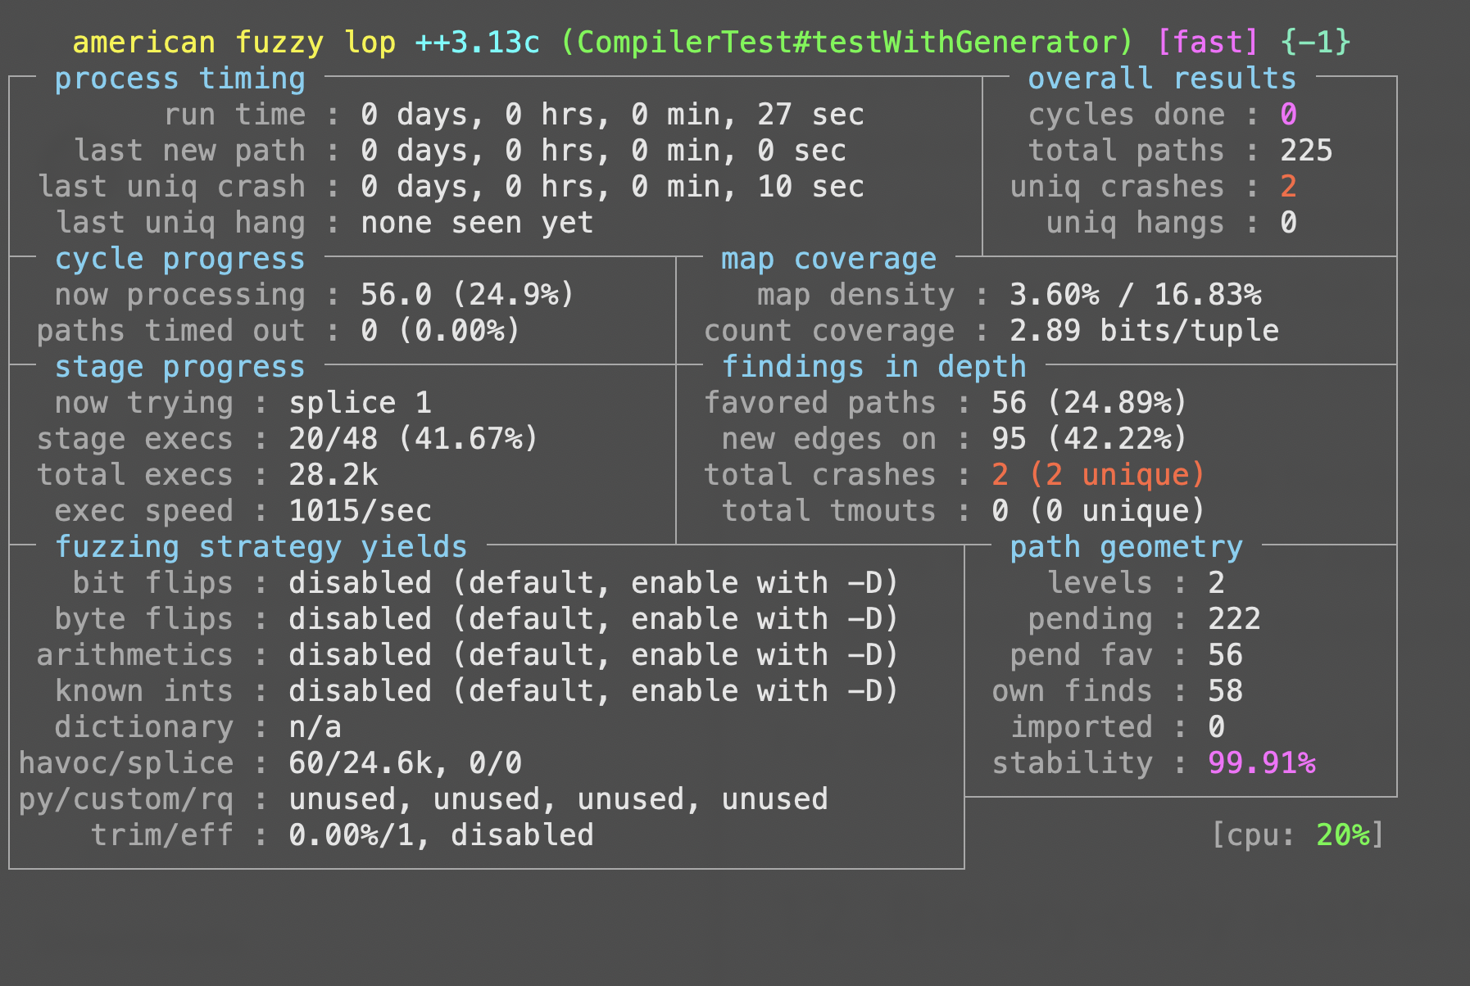Click total paths value '225'
Screen dimensions: 1470x986
tap(1306, 151)
